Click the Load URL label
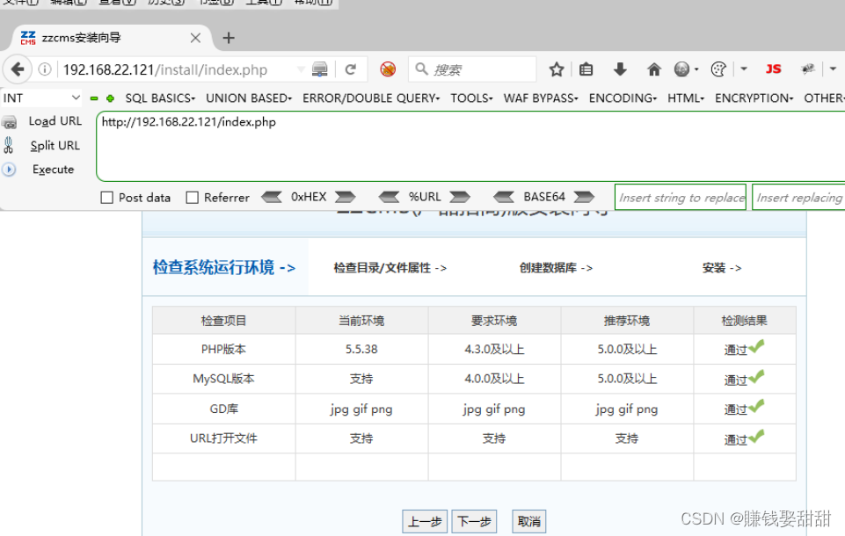This screenshot has height=536, width=845. 55,121
